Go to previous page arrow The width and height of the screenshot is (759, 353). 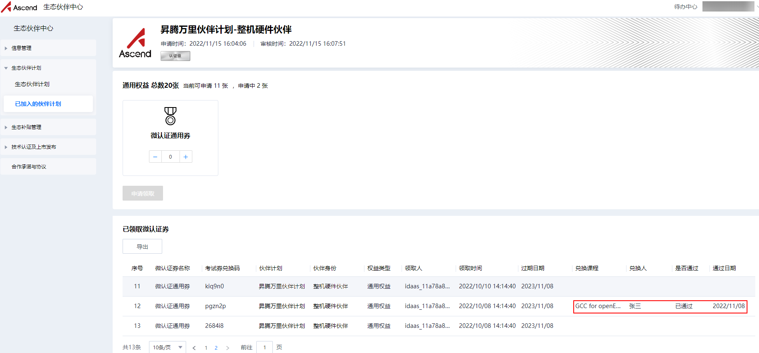(194, 348)
